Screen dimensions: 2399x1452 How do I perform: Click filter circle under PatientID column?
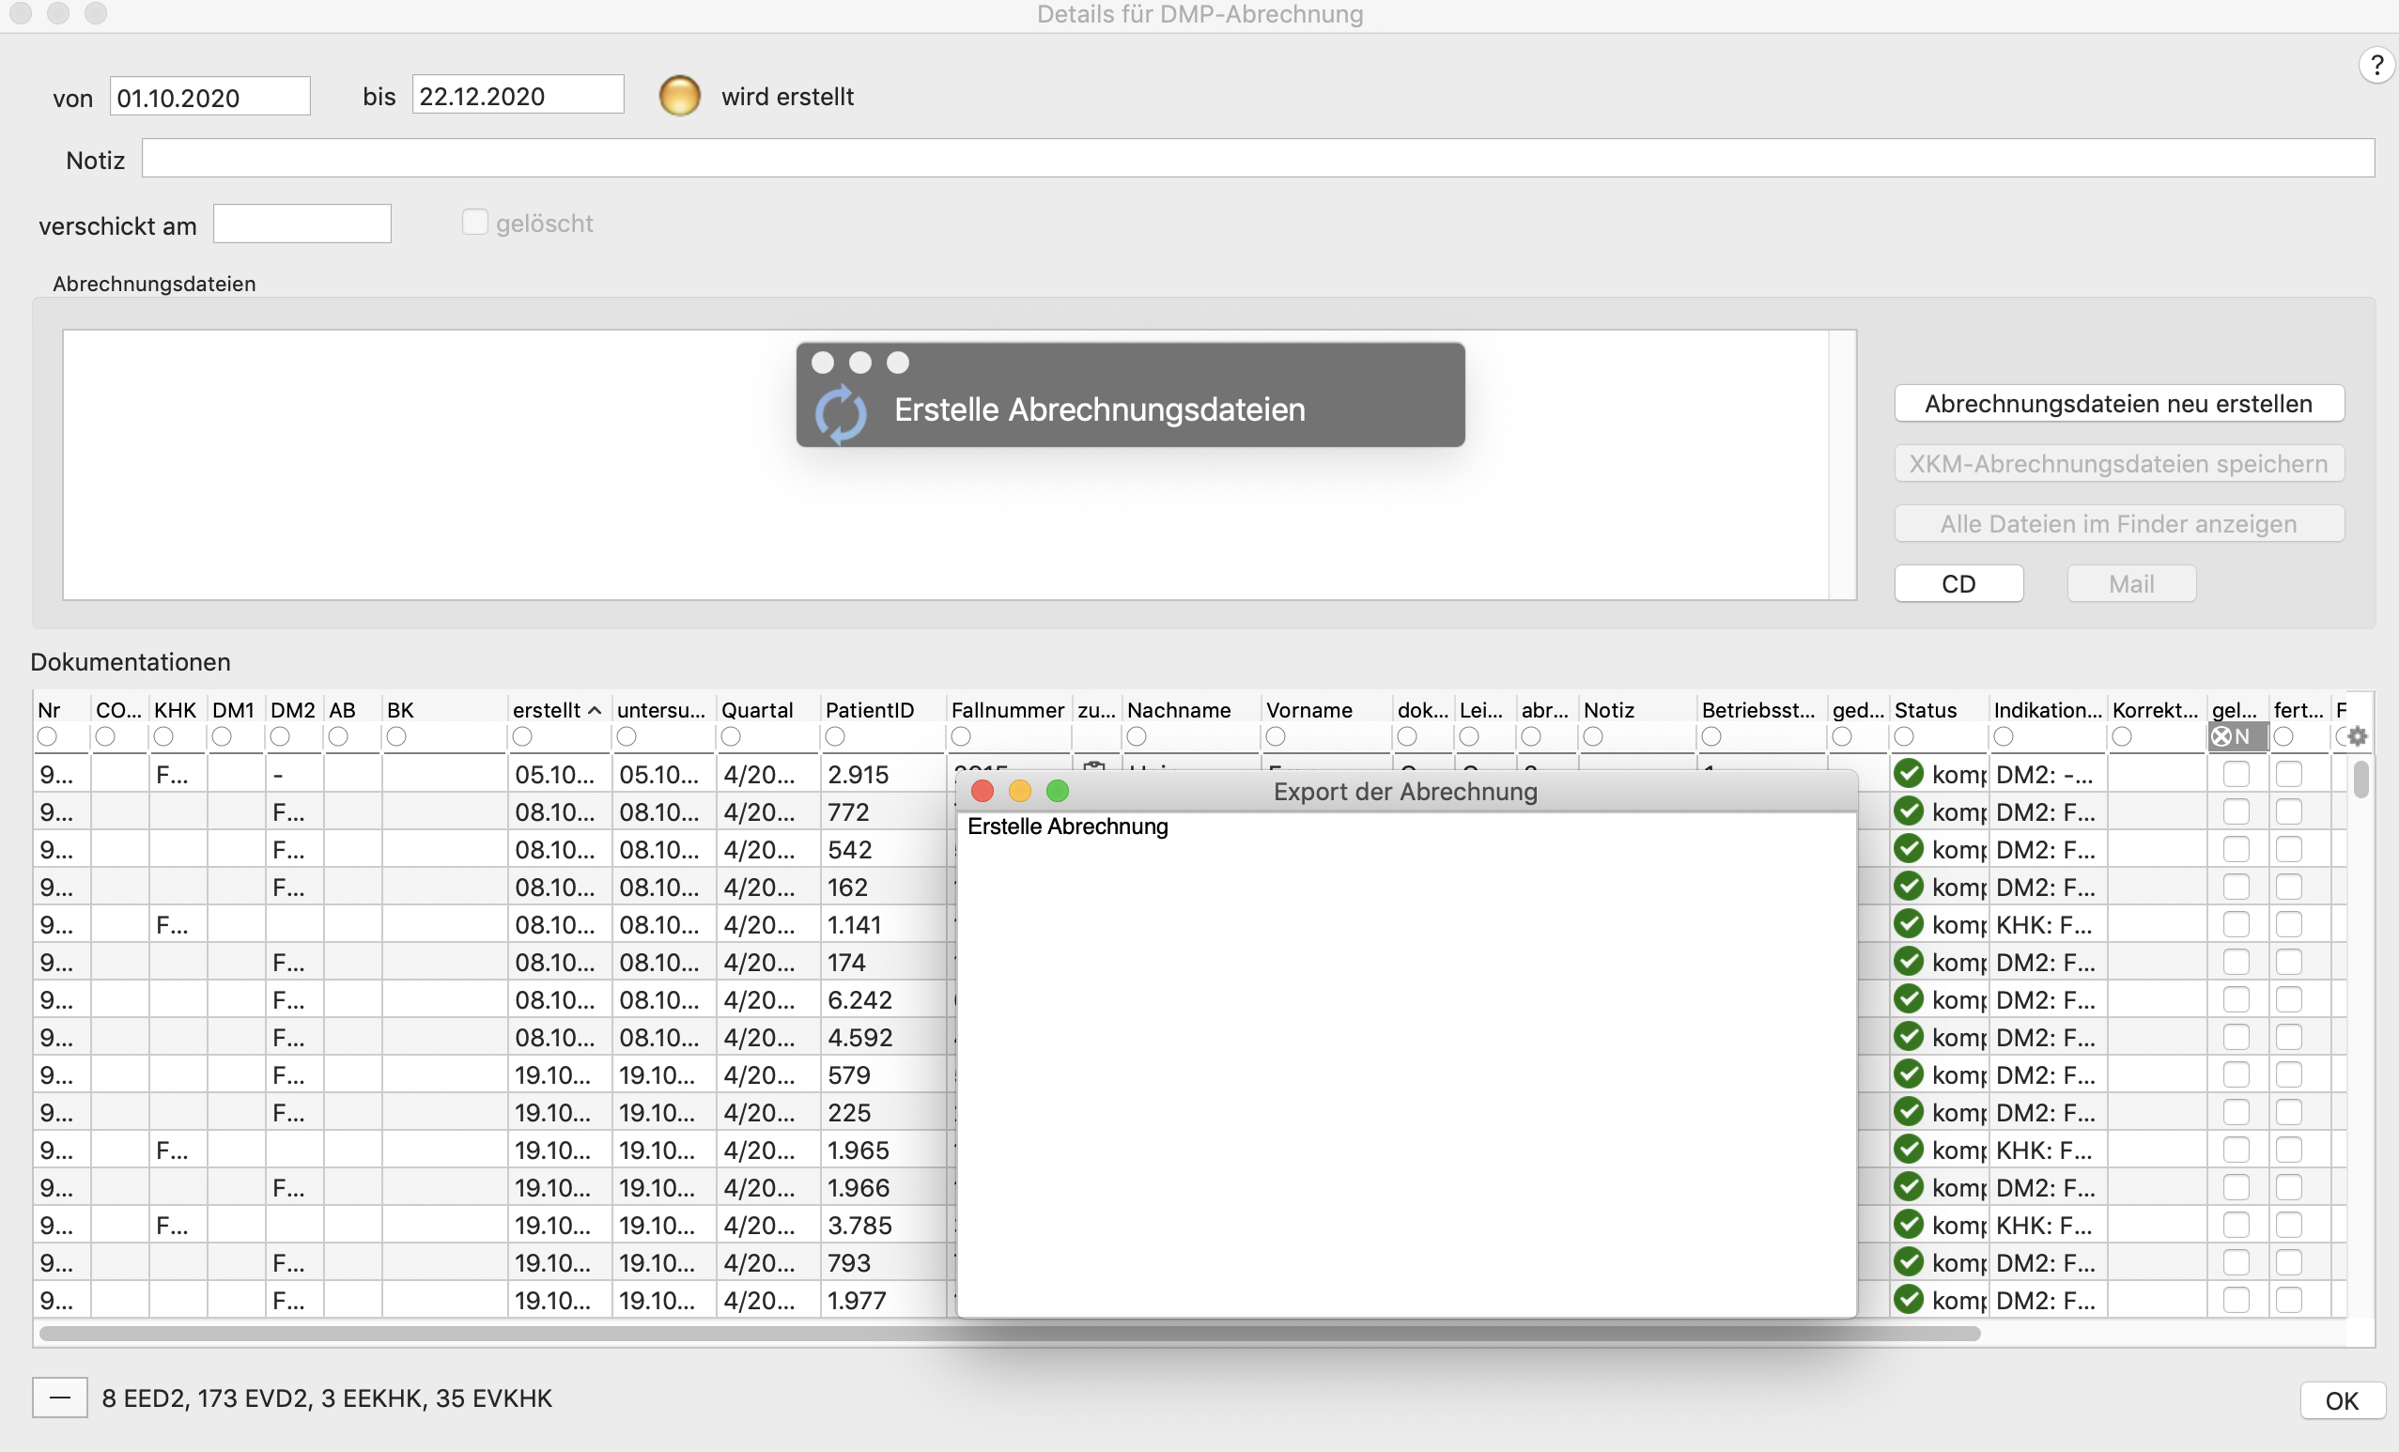coord(835,736)
